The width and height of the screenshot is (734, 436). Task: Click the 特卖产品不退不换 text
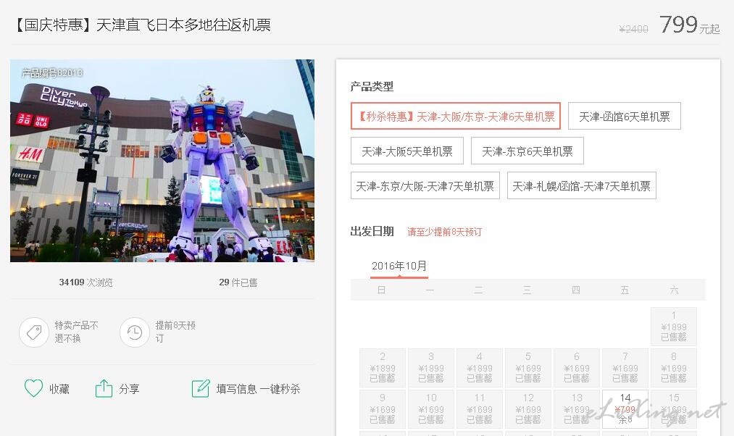click(76, 332)
